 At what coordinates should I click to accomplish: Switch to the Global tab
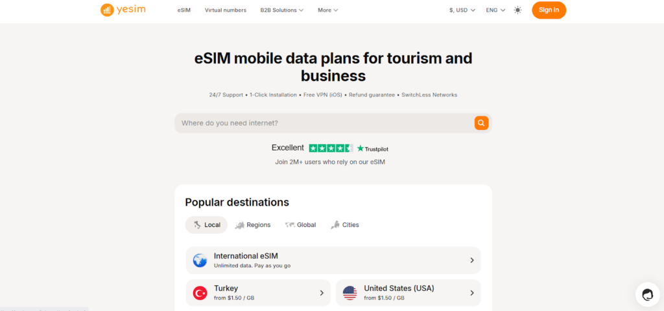coord(300,225)
